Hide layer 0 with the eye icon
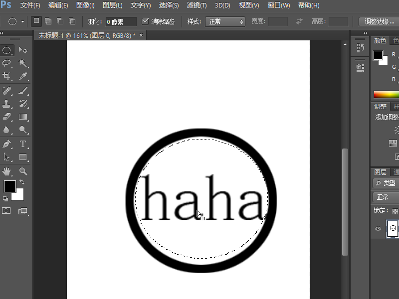 378,229
